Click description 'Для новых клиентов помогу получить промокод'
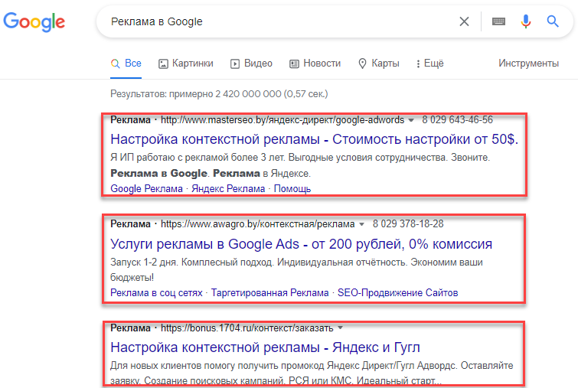The image size is (578, 388). 217,366
